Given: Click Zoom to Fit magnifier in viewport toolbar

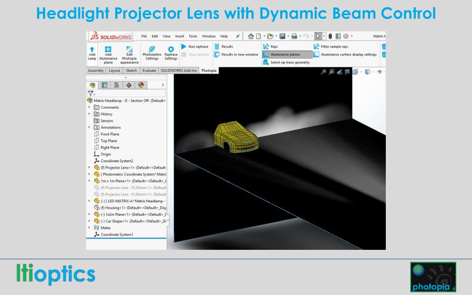Looking at the screenshot, I should click(x=324, y=71).
